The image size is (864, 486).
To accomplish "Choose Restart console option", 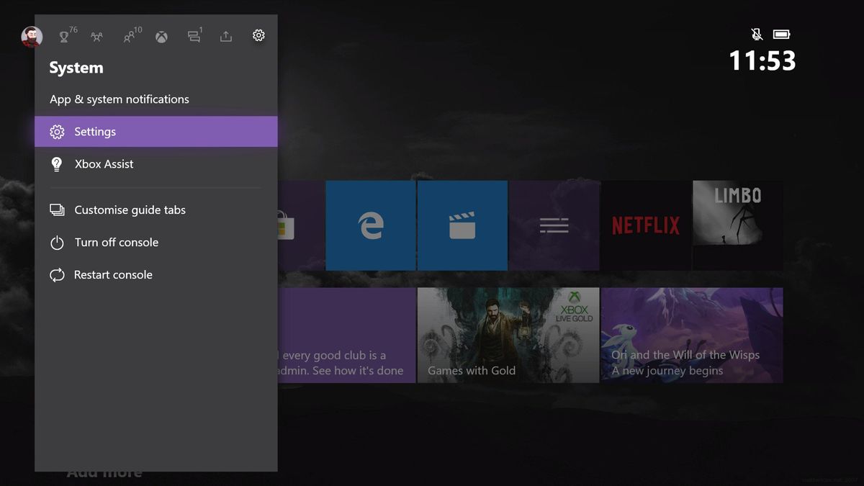I will pos(113,274).
